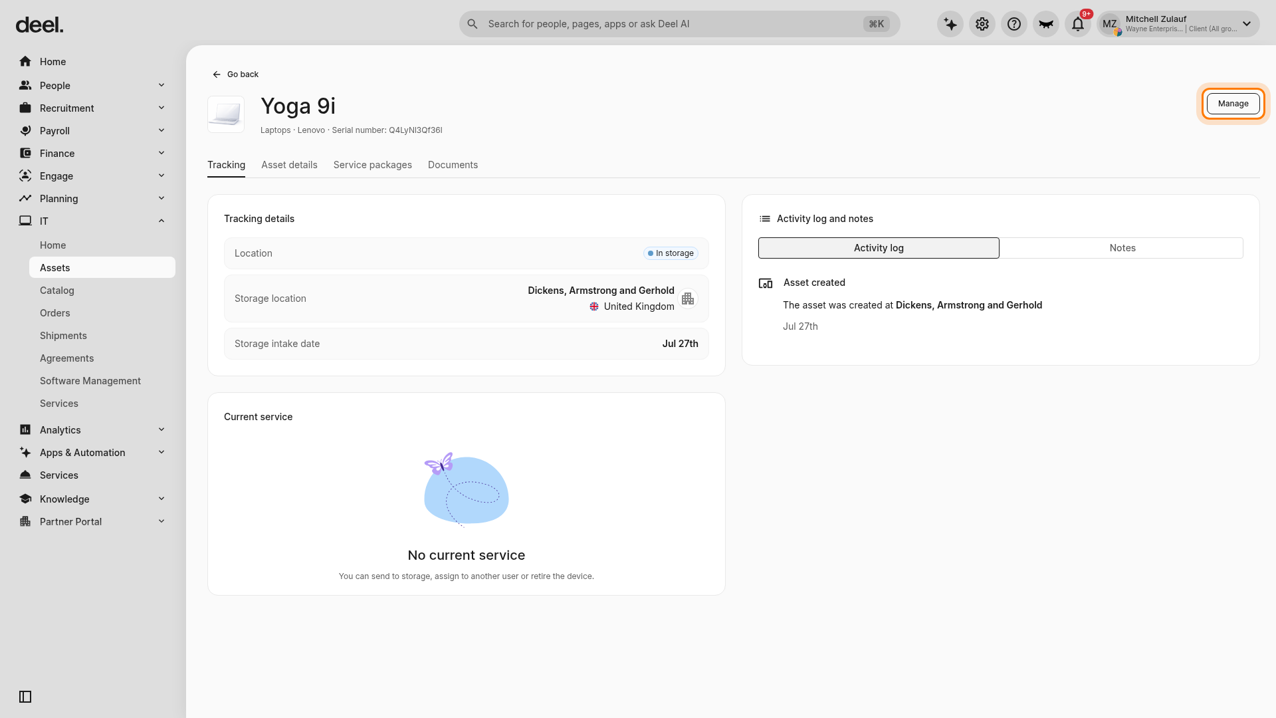Expand the Knowledge menu chevron
Screen dimensions: 1276x718
[161, 499]
